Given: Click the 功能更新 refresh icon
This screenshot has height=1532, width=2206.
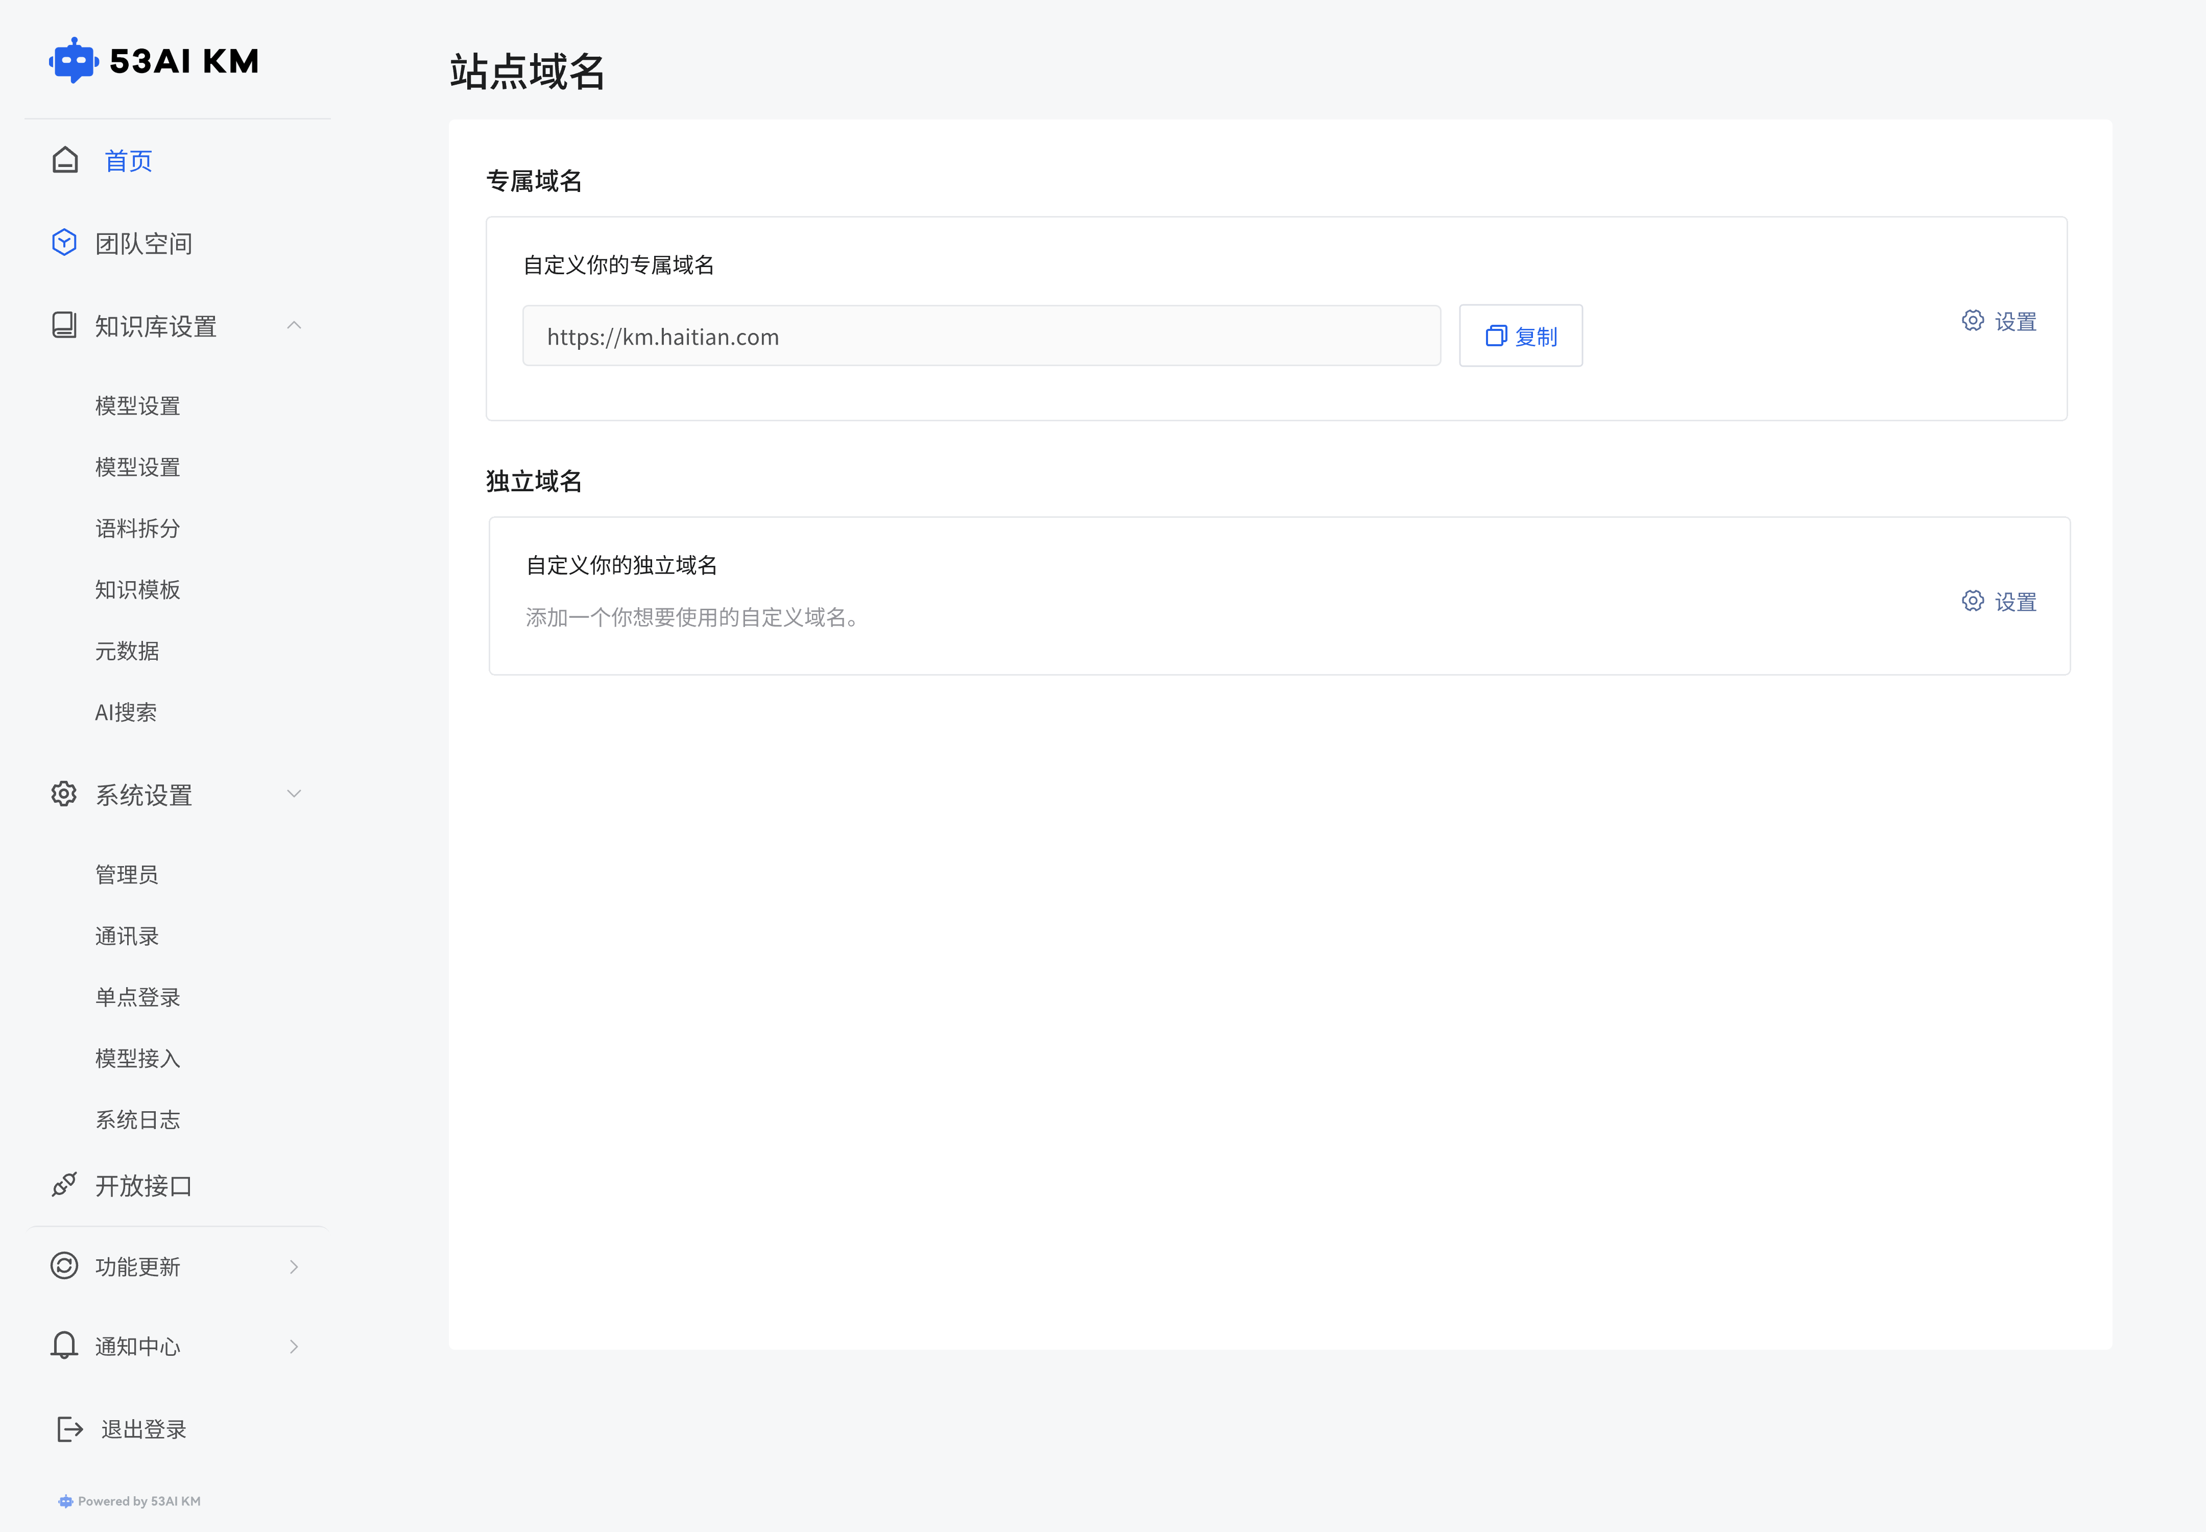Looking at the screenshot, I should pyautogui.click(x=64, y=1265).
